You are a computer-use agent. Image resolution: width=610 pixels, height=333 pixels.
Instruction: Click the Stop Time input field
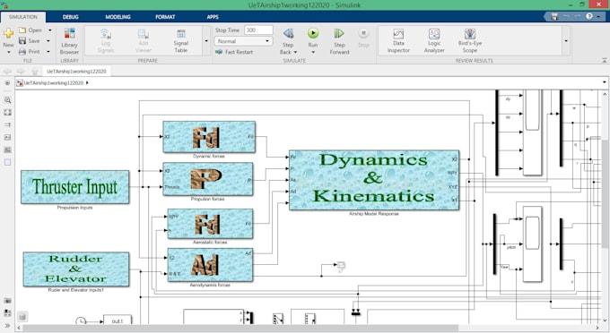[x=258, y=30]
